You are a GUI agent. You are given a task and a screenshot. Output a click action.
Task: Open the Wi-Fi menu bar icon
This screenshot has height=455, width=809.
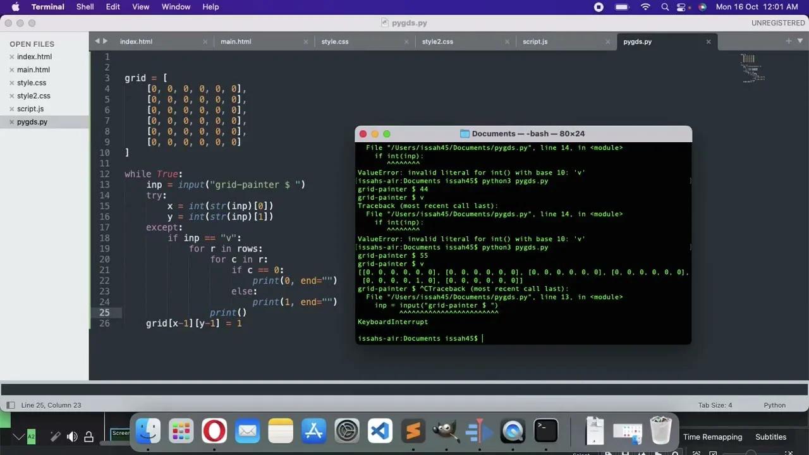click(645, 7)
